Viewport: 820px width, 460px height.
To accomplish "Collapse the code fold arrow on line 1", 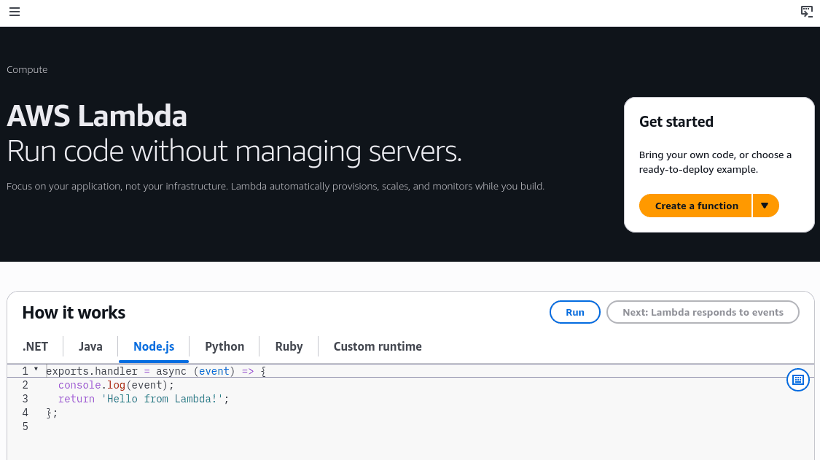I will pos(36,370).
